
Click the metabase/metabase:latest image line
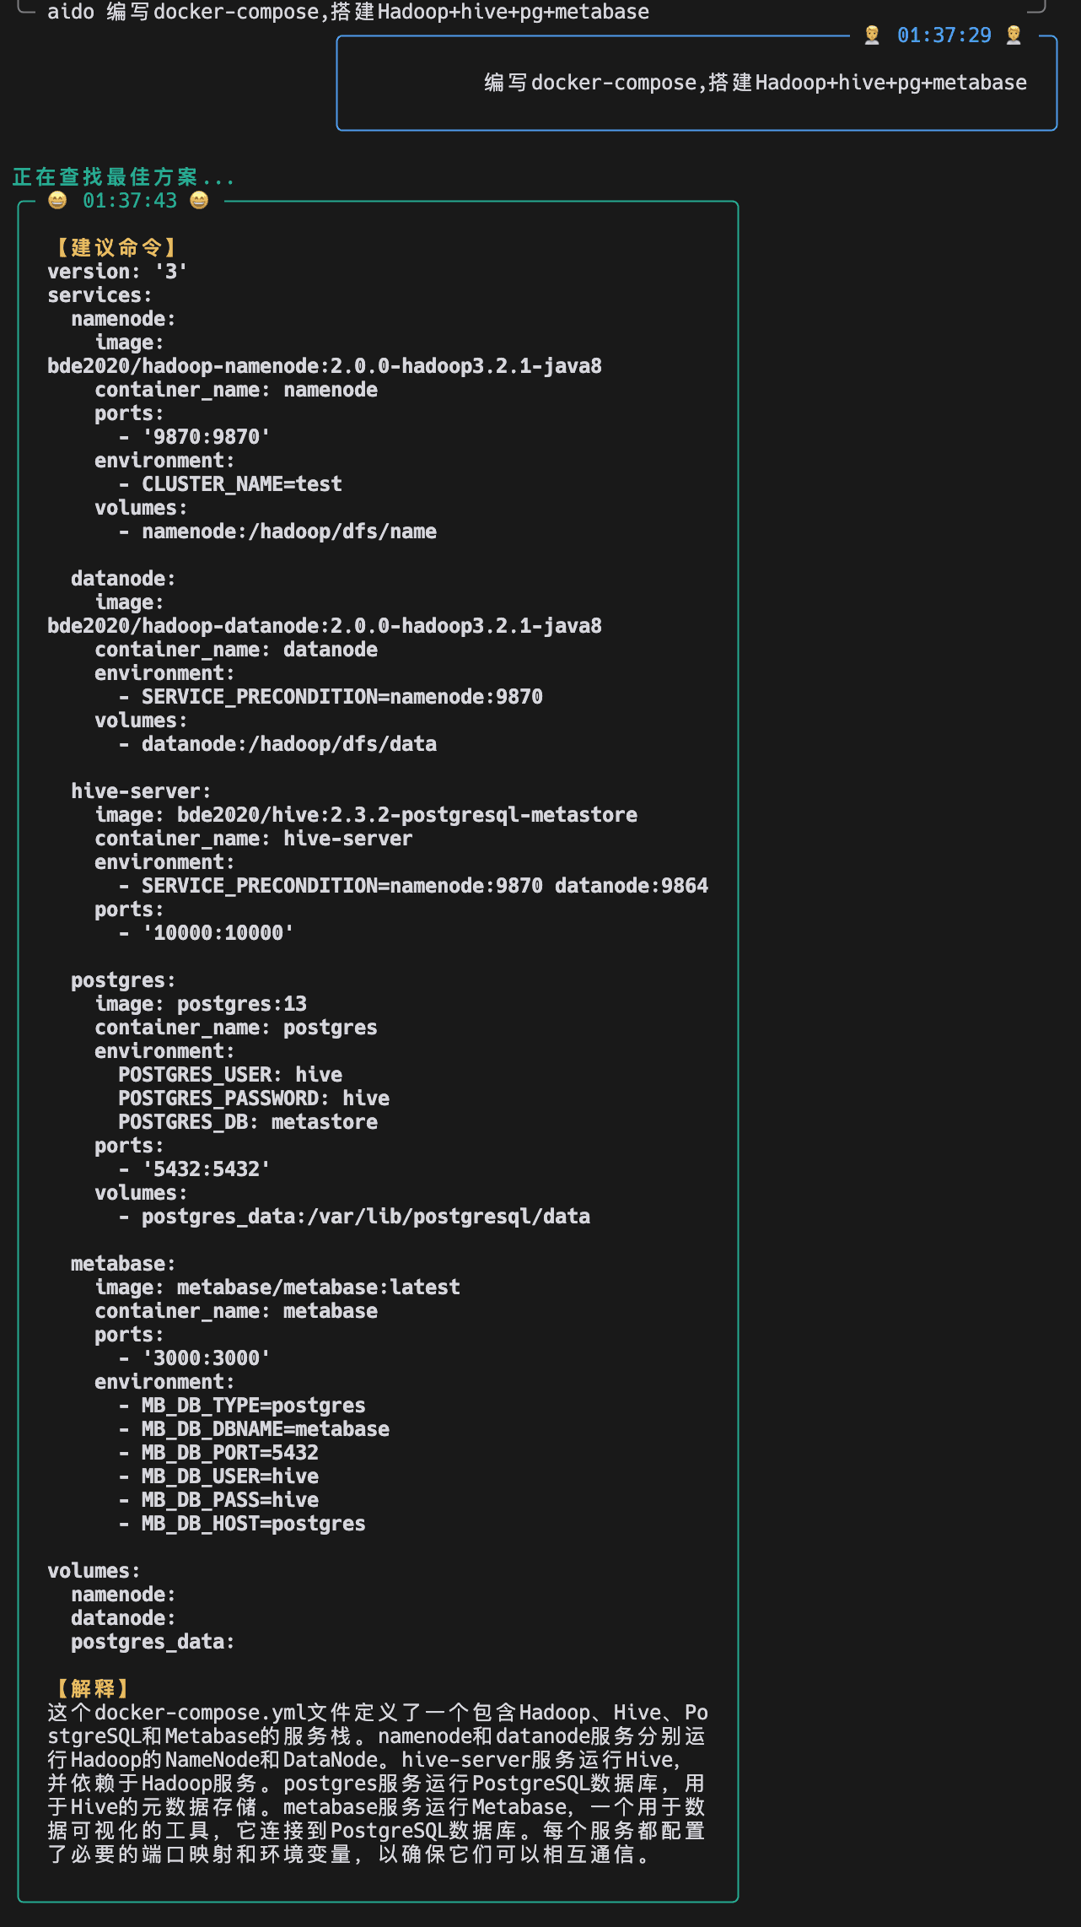[277, 1287]
